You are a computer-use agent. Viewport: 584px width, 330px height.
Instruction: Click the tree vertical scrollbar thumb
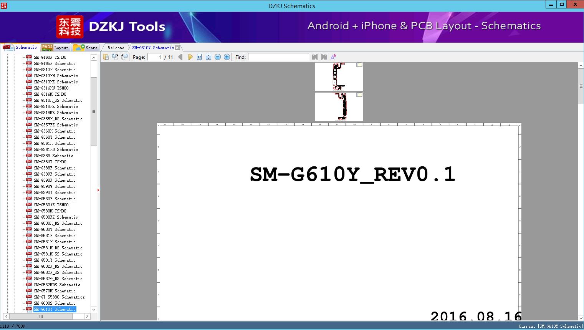click(94, 111)
